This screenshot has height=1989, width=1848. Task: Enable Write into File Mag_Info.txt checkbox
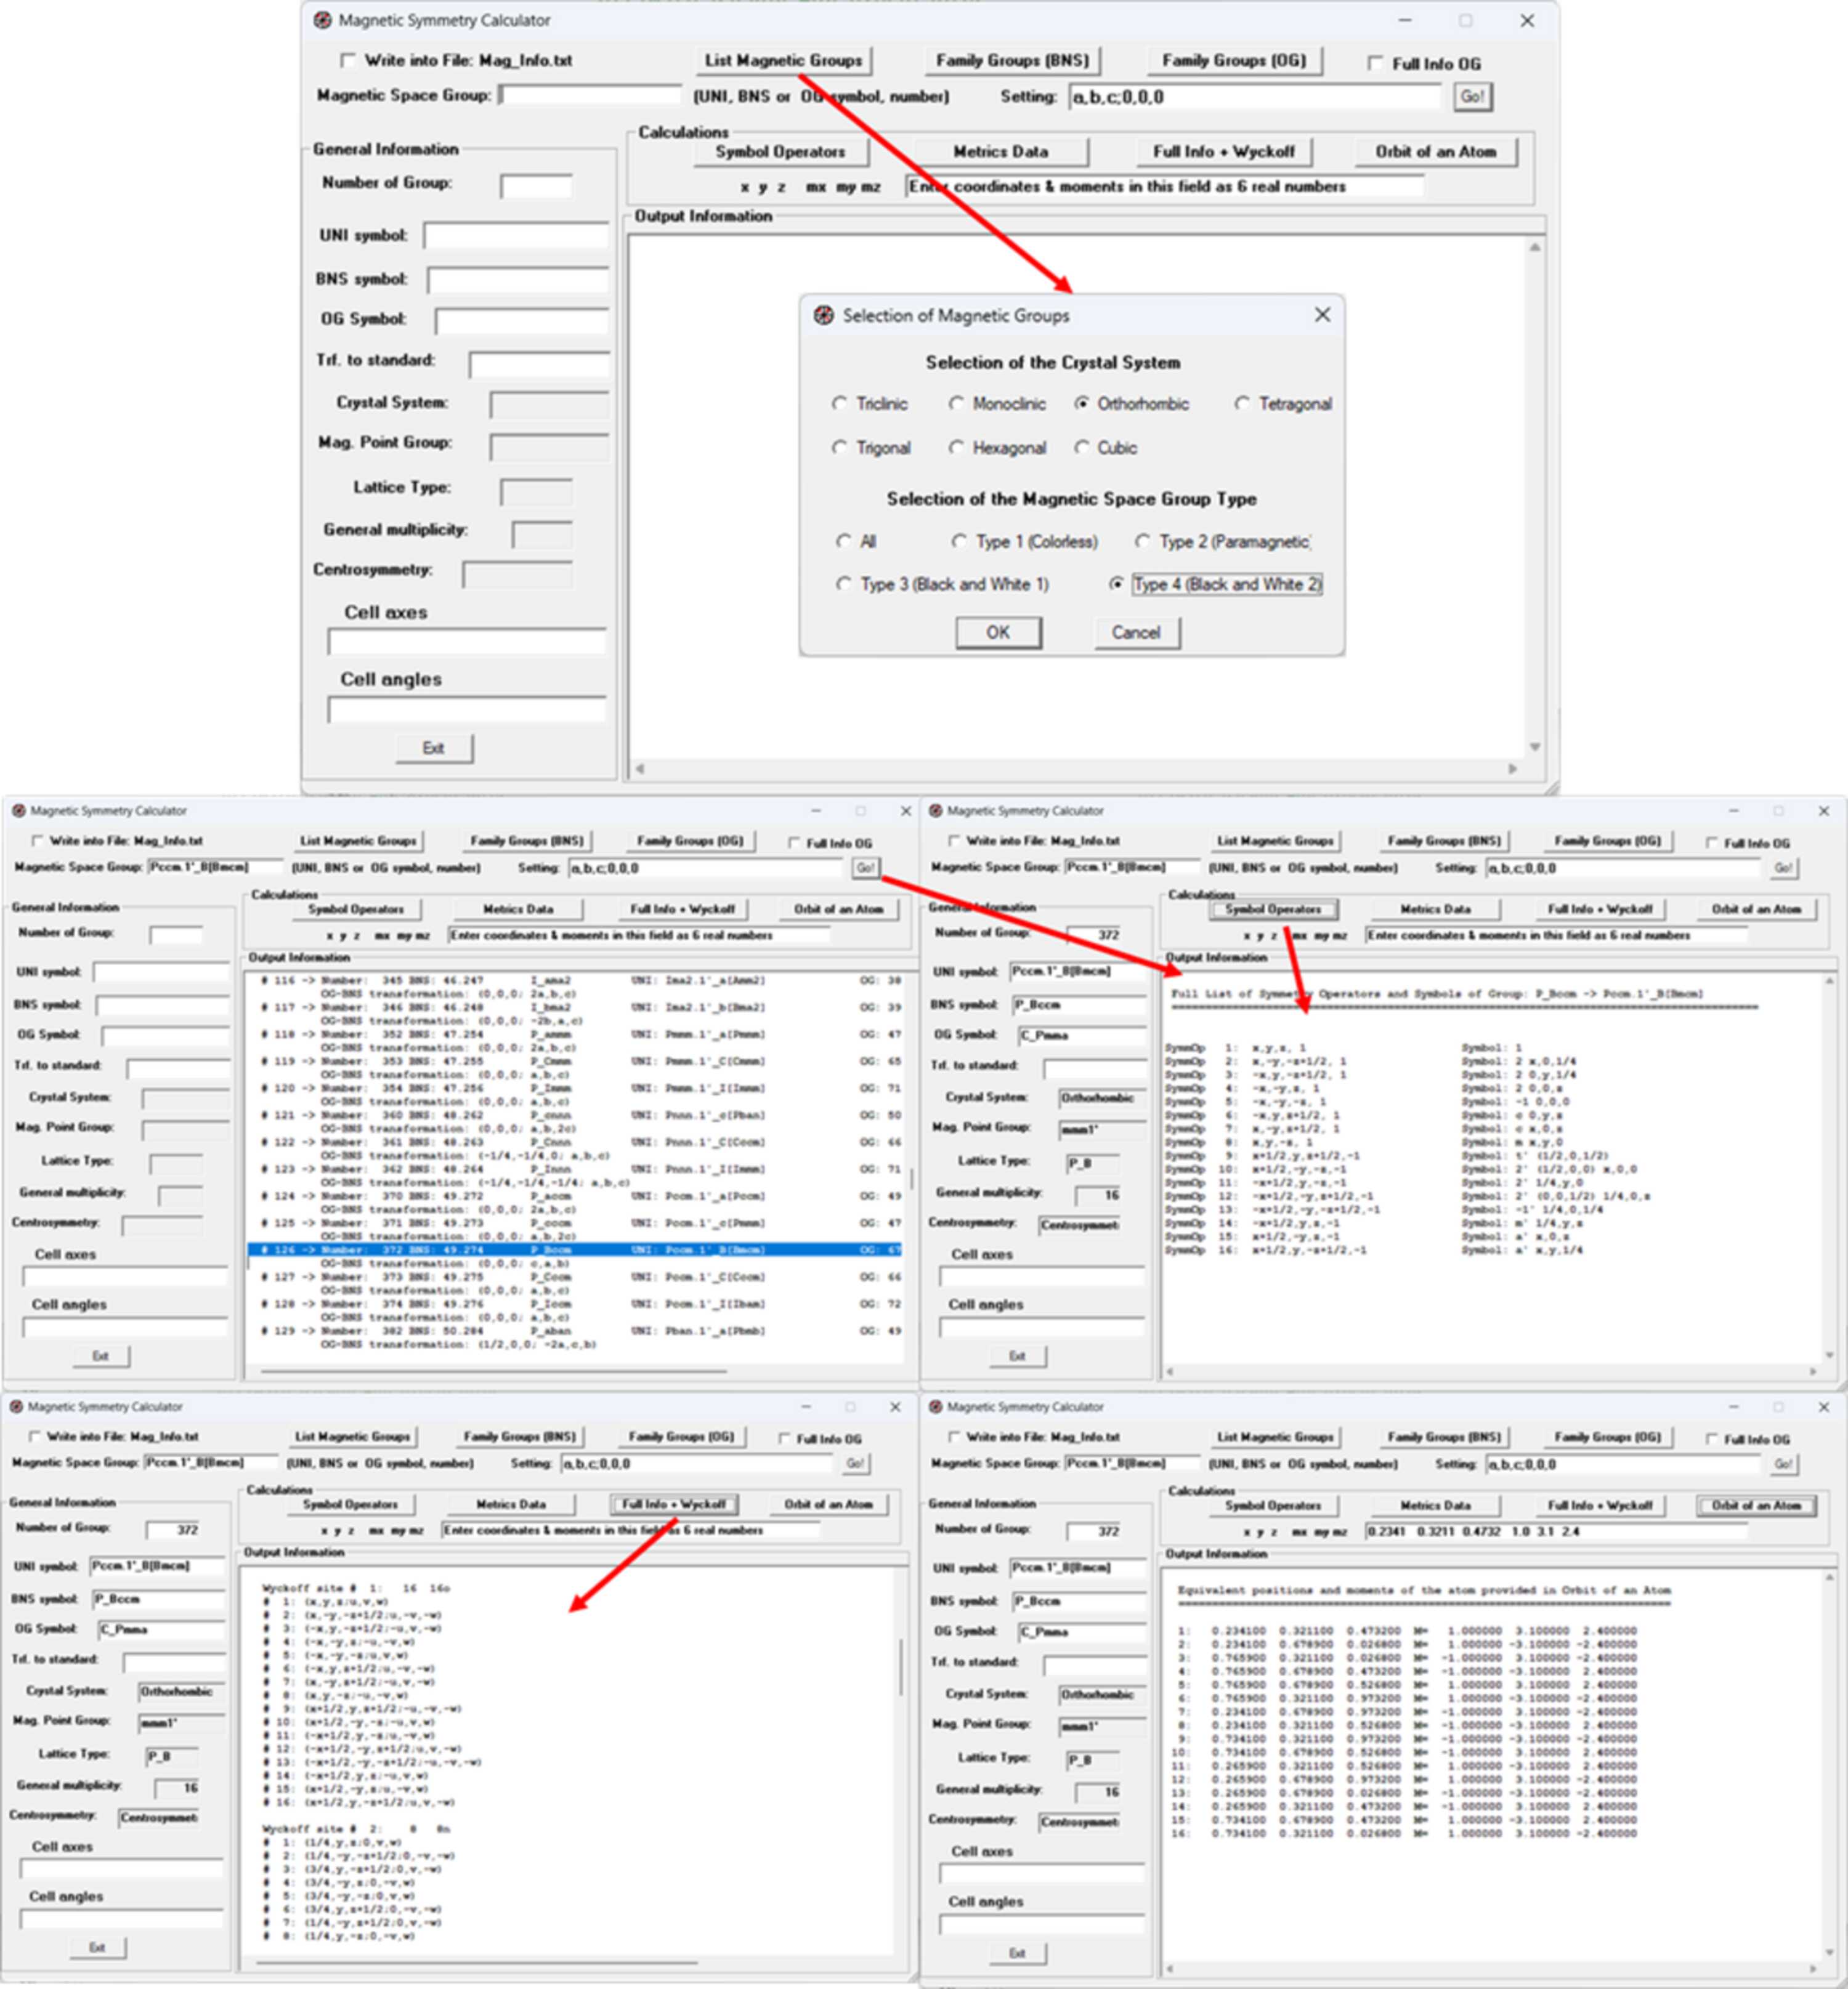pyautogui.click(x=347, y=60)
